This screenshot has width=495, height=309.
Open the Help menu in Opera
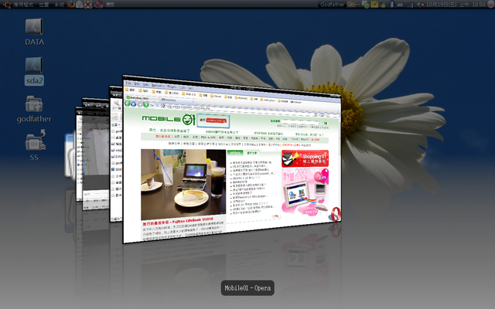pos(190,88)
